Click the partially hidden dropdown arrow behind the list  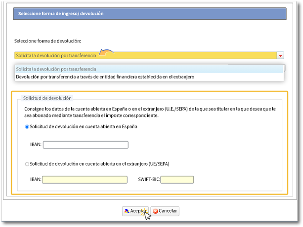click(280, 64)
